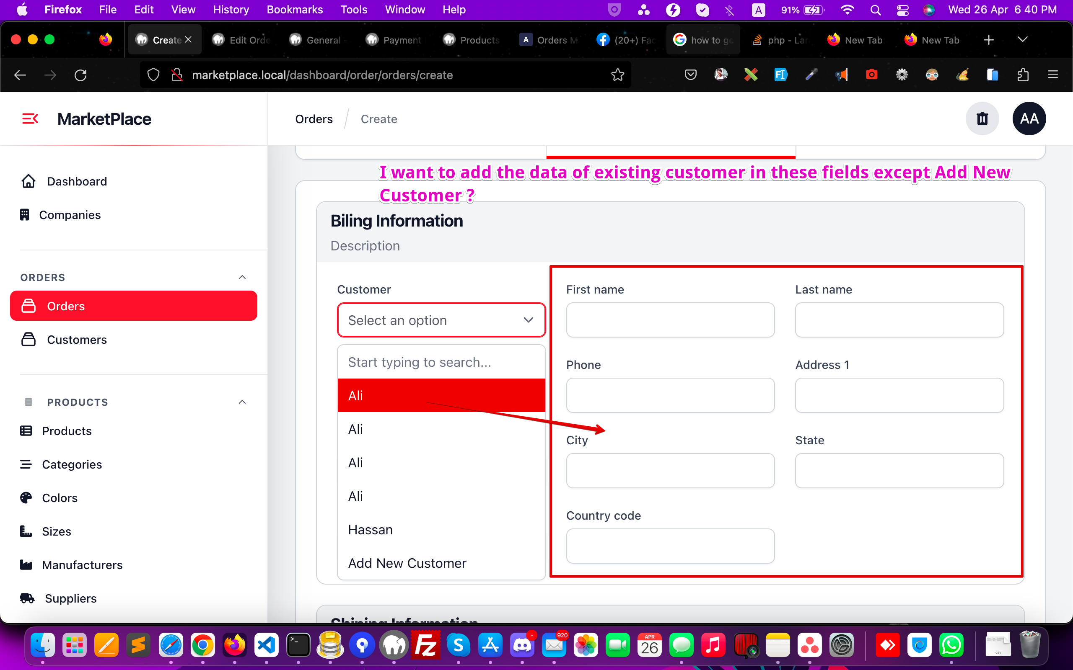Switch to the 'Edit Order' browser tab
The height and width of the screenshot is (670, 1073).
coord(242,39)
